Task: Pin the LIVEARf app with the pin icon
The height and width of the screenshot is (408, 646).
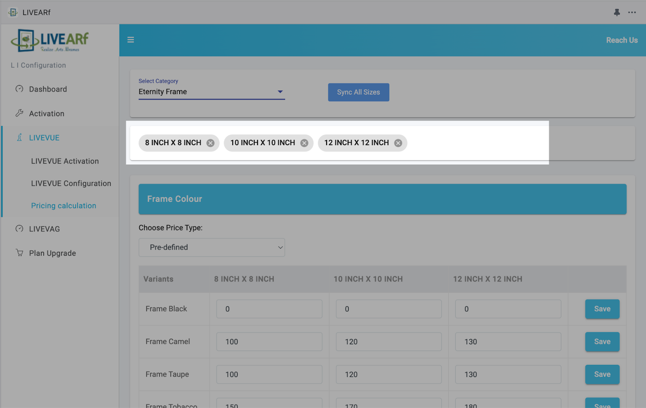Action: pyautogui.click(x=617, y=12)
